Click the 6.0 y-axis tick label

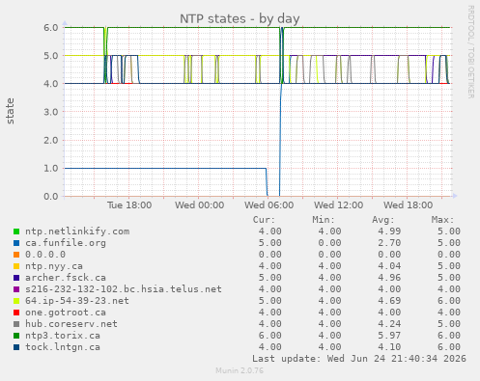click(x=51, y=28)
